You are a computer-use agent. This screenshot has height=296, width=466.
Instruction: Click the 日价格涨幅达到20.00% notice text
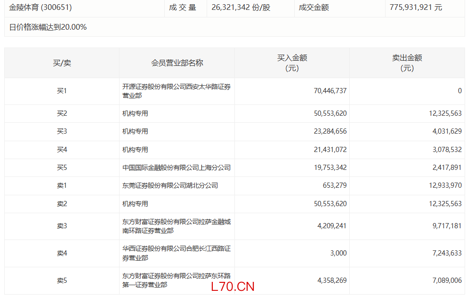[48, 27]
